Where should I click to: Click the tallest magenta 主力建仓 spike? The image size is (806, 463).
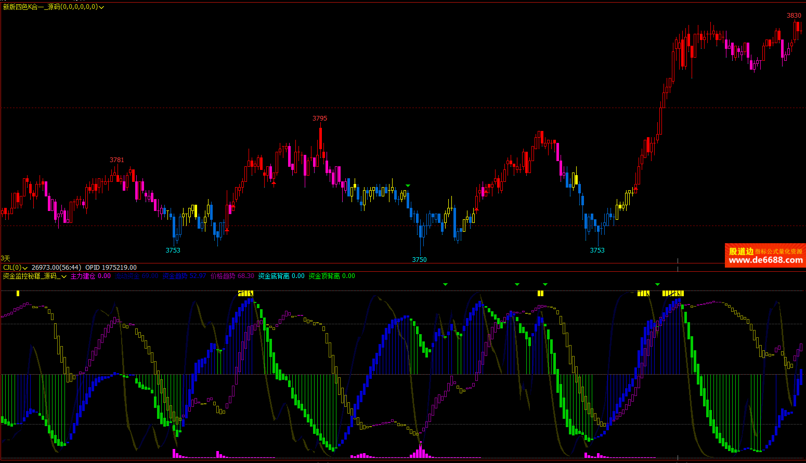click(420, 449)
